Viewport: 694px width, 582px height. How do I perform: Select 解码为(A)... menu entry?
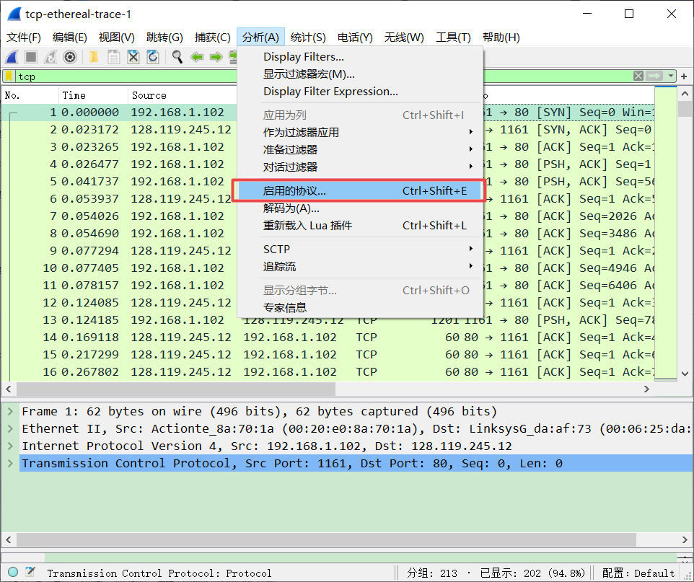pos(359,208)
